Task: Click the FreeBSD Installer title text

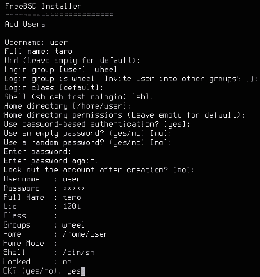Action: click(x=43, y=6)
